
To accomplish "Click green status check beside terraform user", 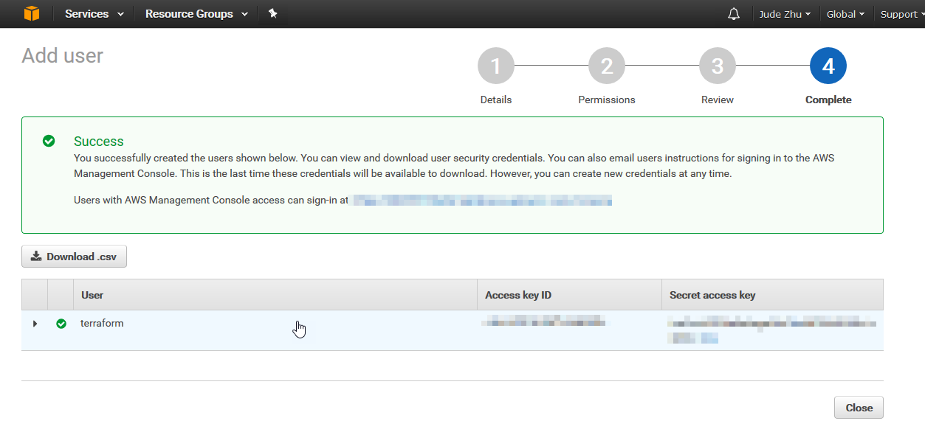I will point(61,324).
